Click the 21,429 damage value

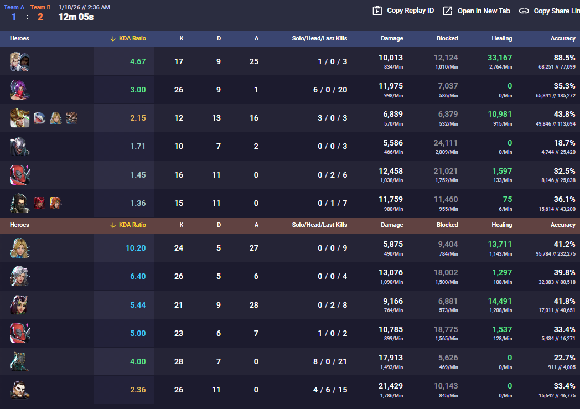coord(391,386)
